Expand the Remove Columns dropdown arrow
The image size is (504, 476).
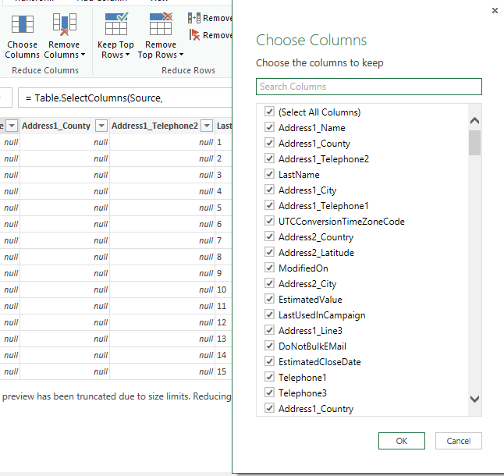83,55
